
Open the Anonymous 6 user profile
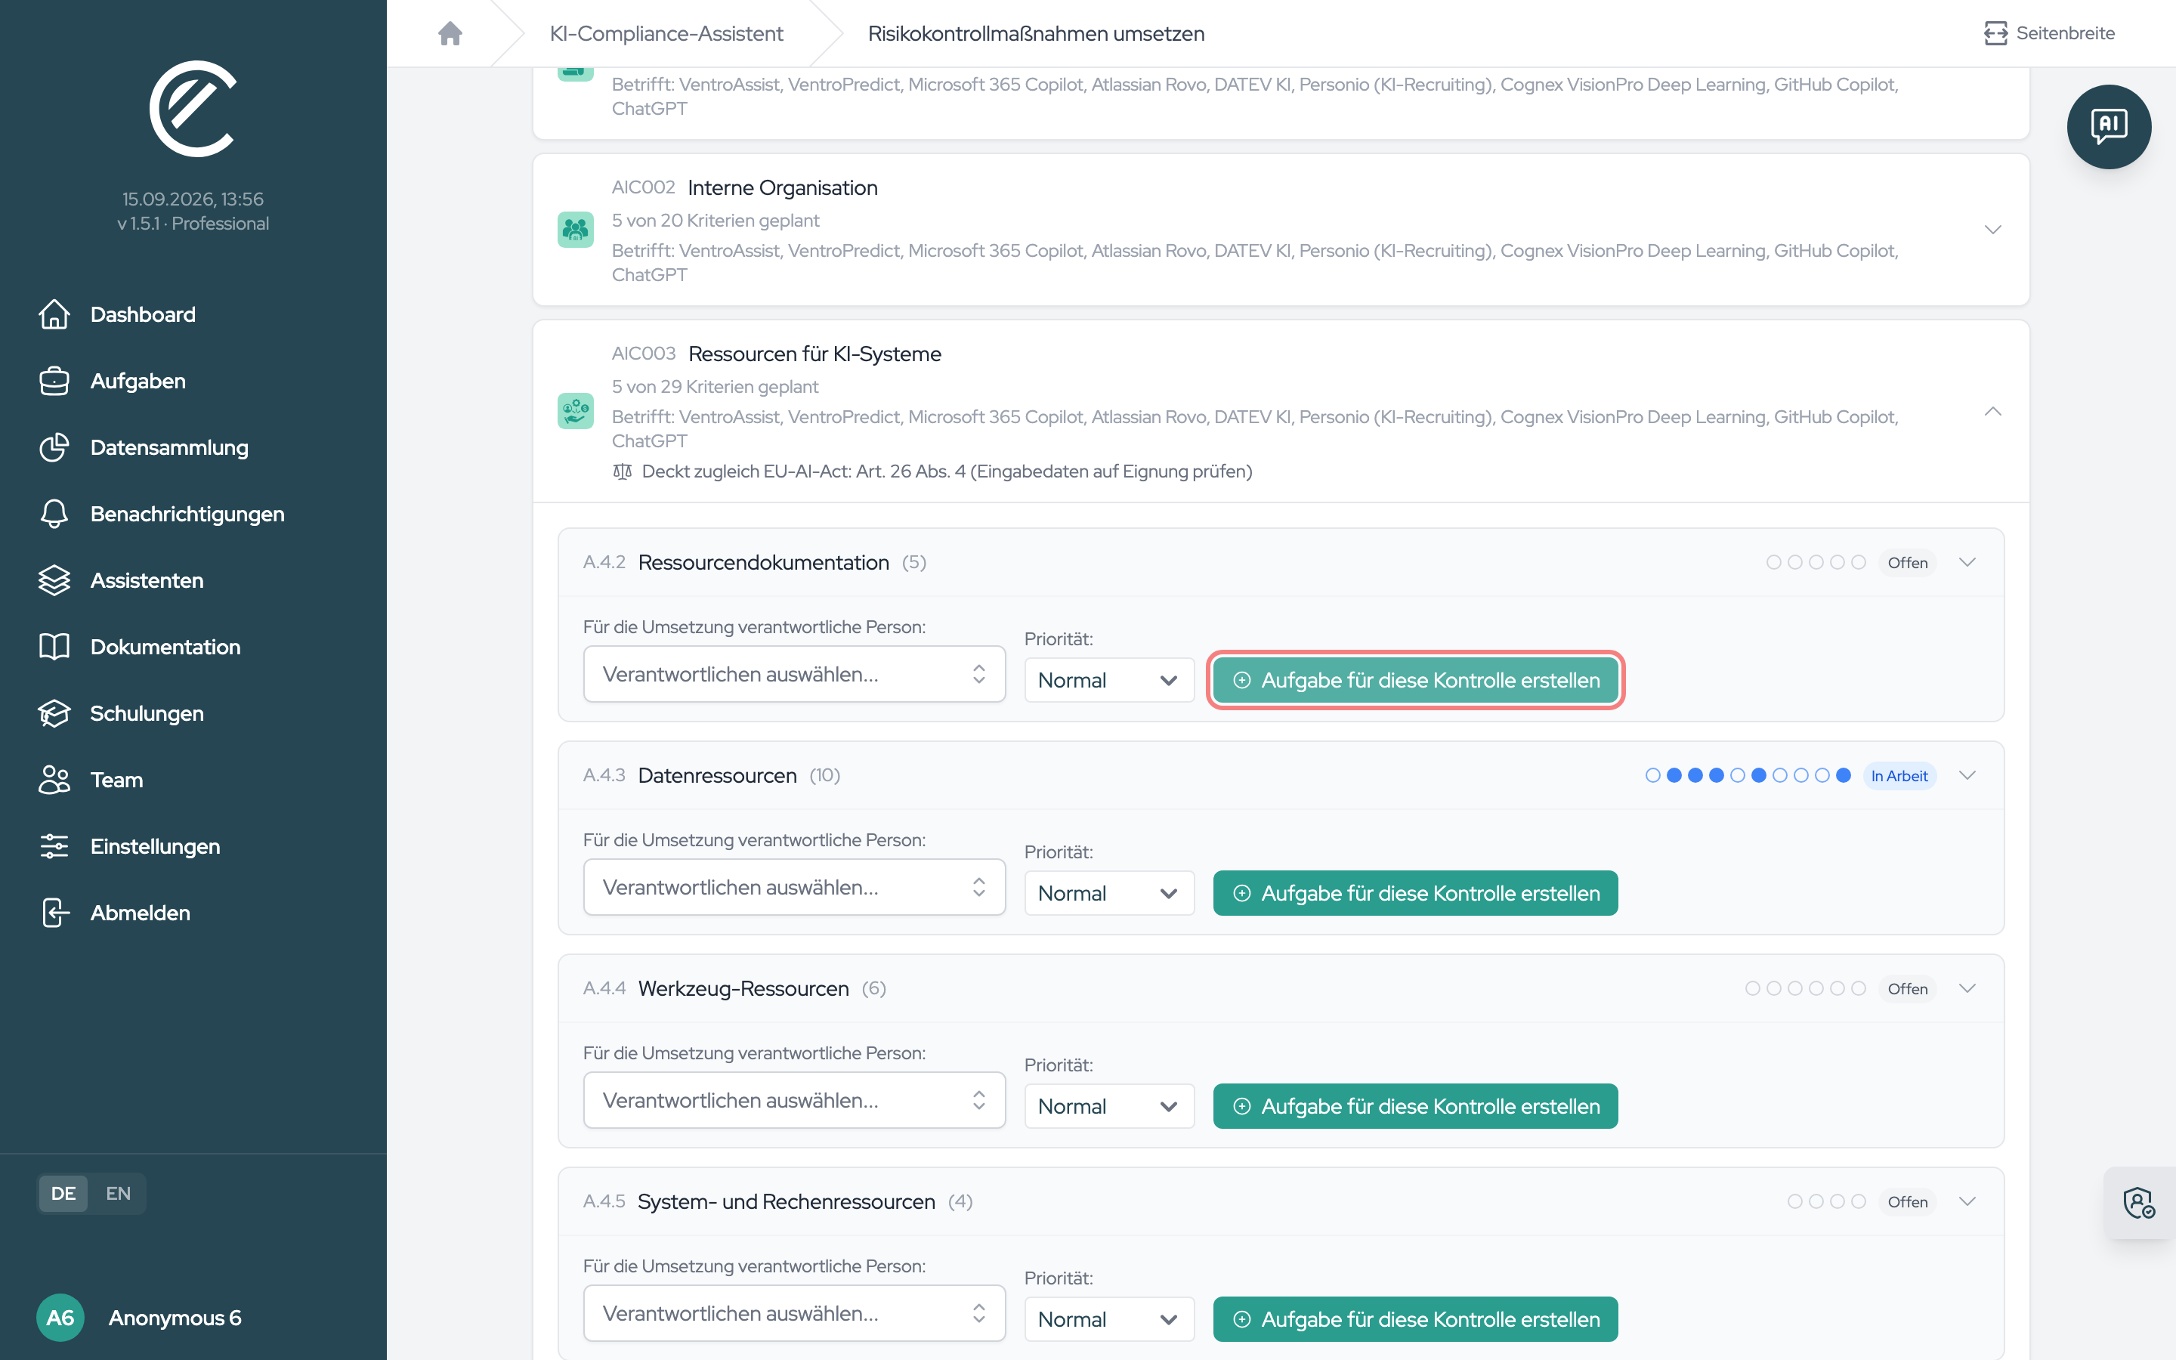[x=139, y=1318]
